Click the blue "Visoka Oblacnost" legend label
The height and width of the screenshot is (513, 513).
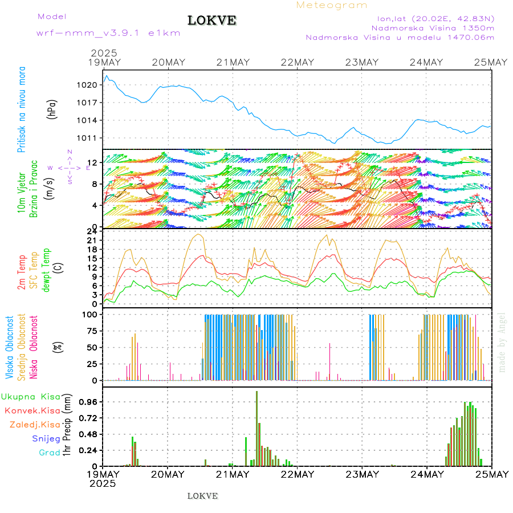coord(9,347)
